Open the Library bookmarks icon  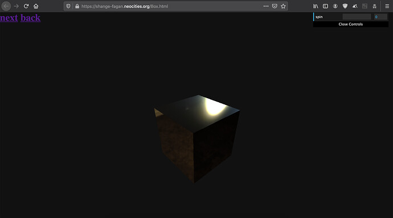point(316,6)
